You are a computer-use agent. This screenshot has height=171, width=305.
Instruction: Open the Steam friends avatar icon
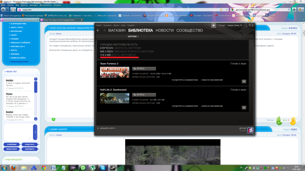pyautogui.click(x=250, y=130)
